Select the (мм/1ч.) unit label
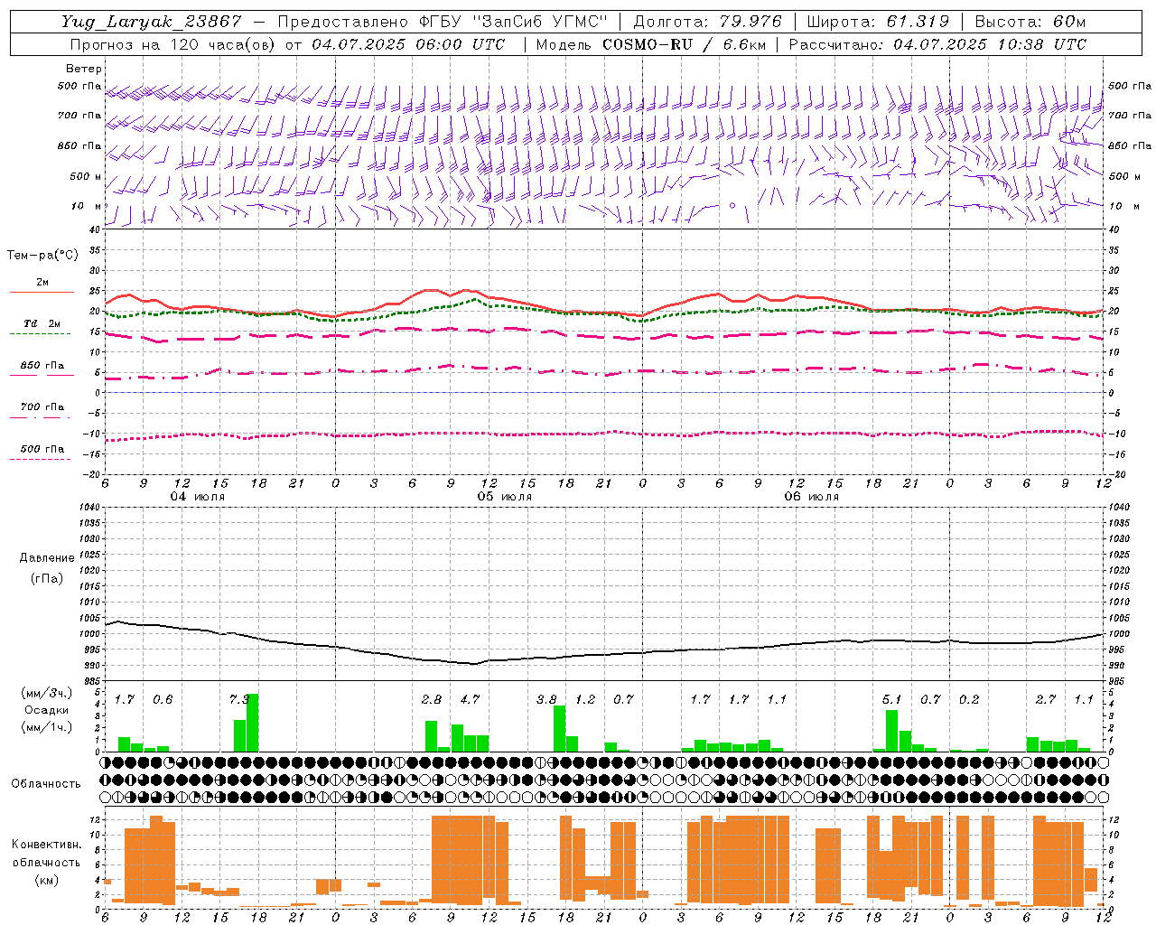The height and width of the screenshot is (925, 1156). pyautogui.click(x=46, y=727)
